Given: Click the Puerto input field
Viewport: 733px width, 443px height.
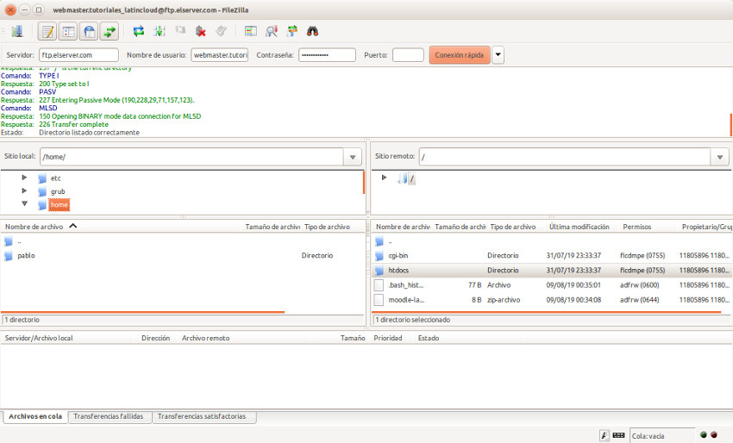Looking at the screenshot, I should (408, 55).
